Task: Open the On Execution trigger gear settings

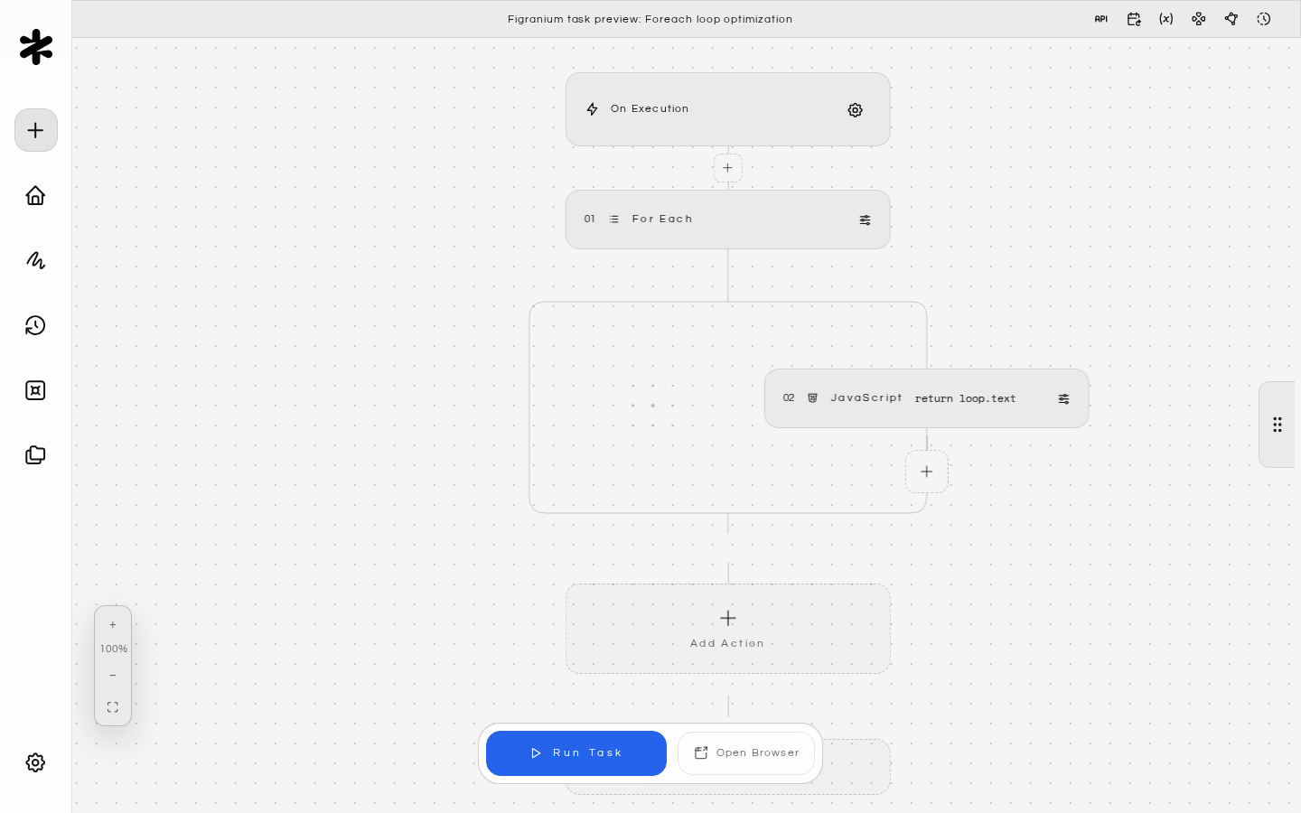Action: (856, 110)
